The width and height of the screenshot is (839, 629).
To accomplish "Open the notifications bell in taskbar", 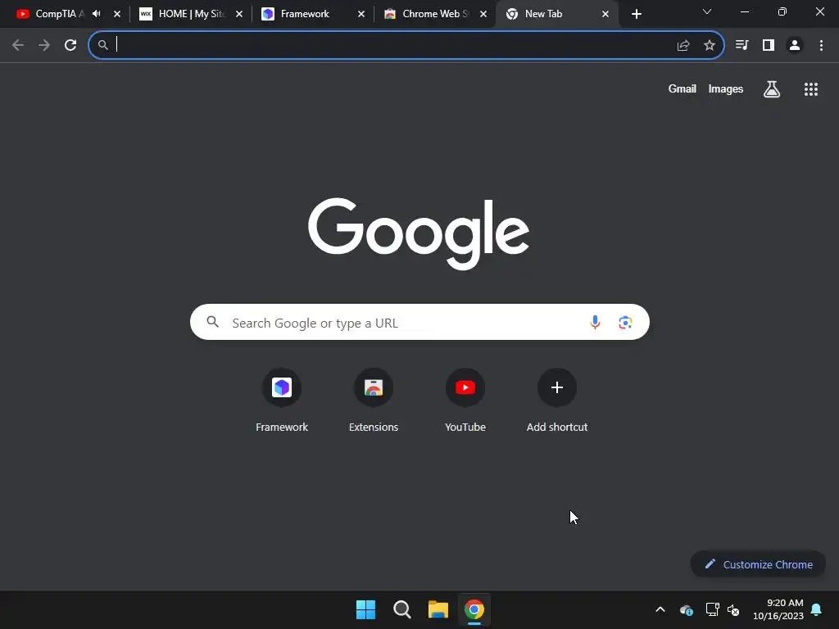I will pyautogui.click(x=817, y=609).
